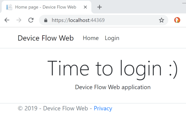The image size is (186, 123).
Task: Open the Login navigation item
Action: 112,38
